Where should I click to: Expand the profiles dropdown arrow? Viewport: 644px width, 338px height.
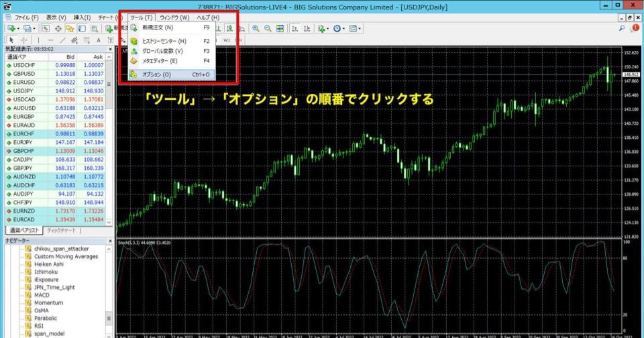[34, 29]
